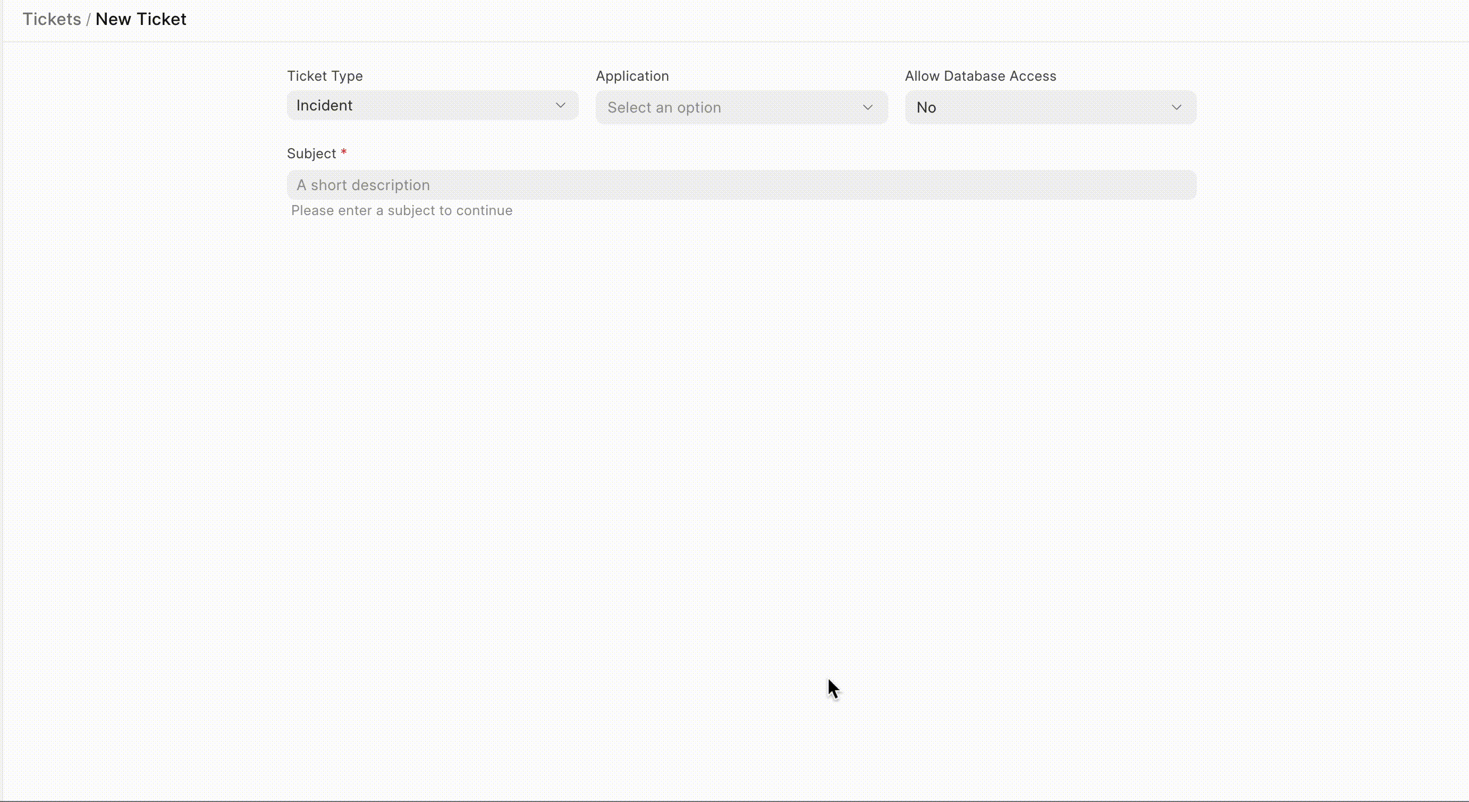This screenshot has height=802, width=1469.
Task: Click the Subject field label
Action: [311, 153]
